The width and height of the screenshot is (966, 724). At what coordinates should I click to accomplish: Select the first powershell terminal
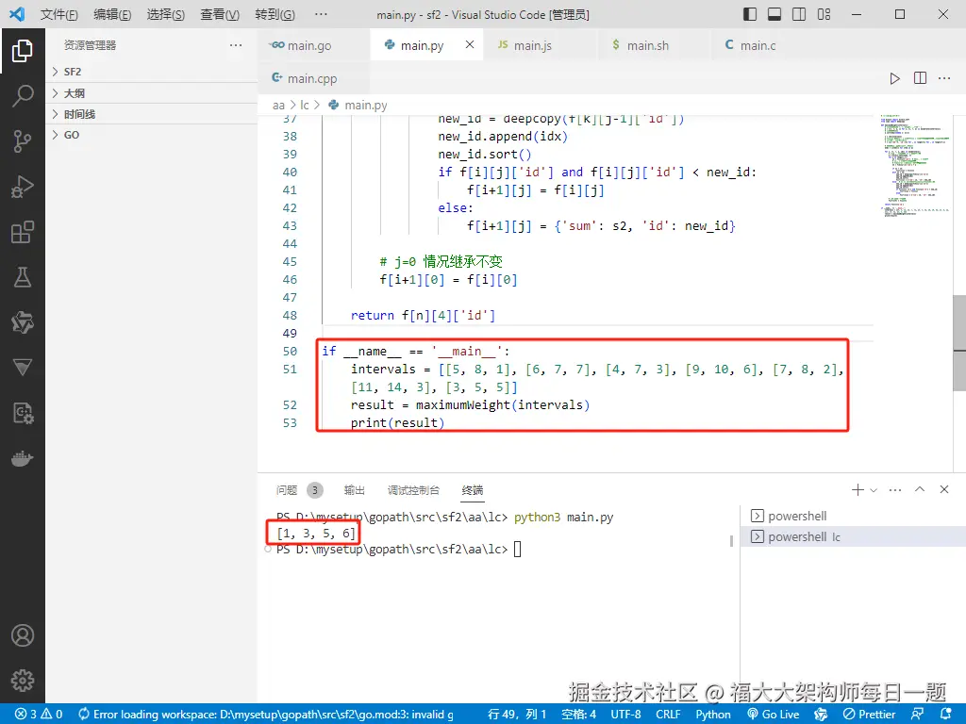tap(853, 516)
